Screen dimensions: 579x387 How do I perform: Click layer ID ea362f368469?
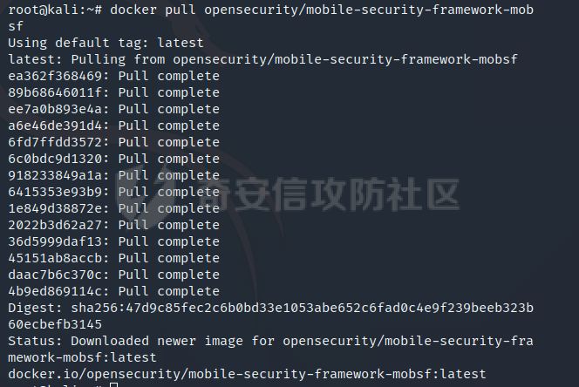(55, 76)
